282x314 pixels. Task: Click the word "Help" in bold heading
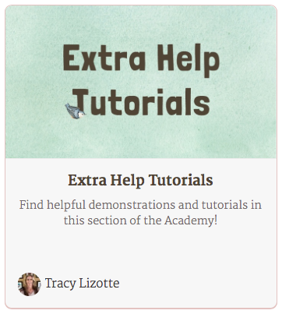point(127,181)
